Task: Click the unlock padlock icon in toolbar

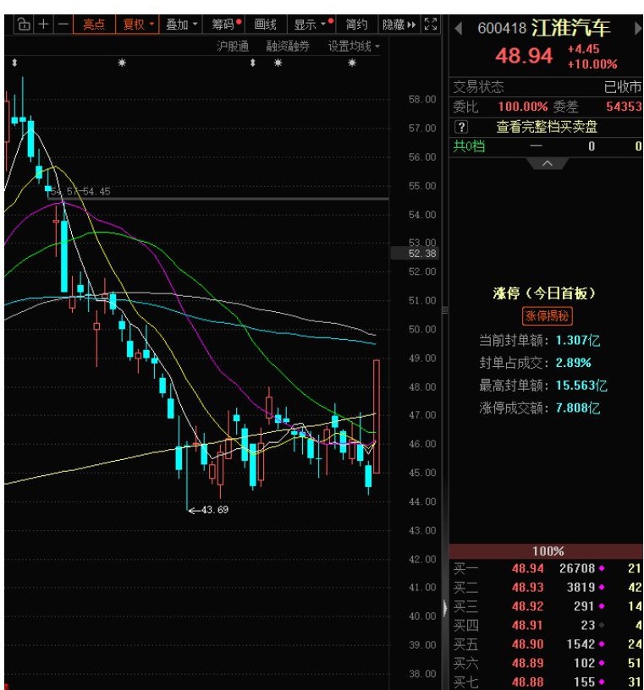Action: (x=25, y=25)
